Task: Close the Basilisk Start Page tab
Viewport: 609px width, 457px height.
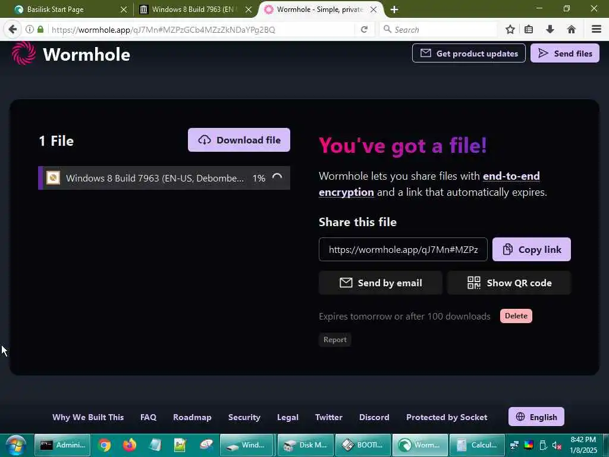Action: pos(124,10)
